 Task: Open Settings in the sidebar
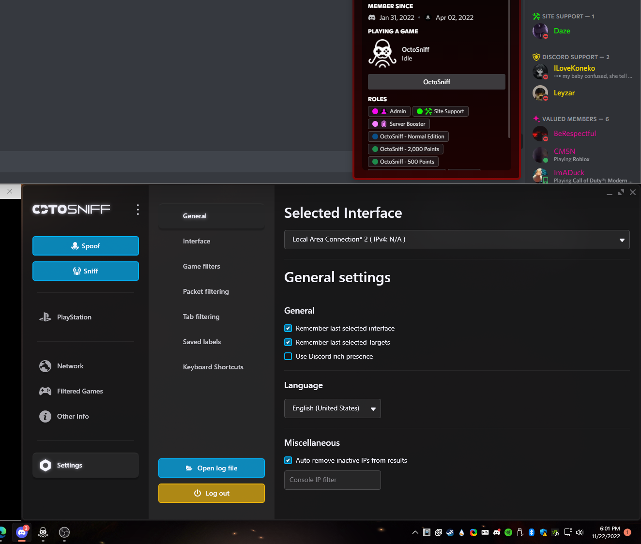[86, 465]
